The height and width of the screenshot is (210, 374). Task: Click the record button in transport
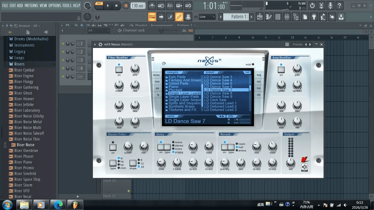126,5
